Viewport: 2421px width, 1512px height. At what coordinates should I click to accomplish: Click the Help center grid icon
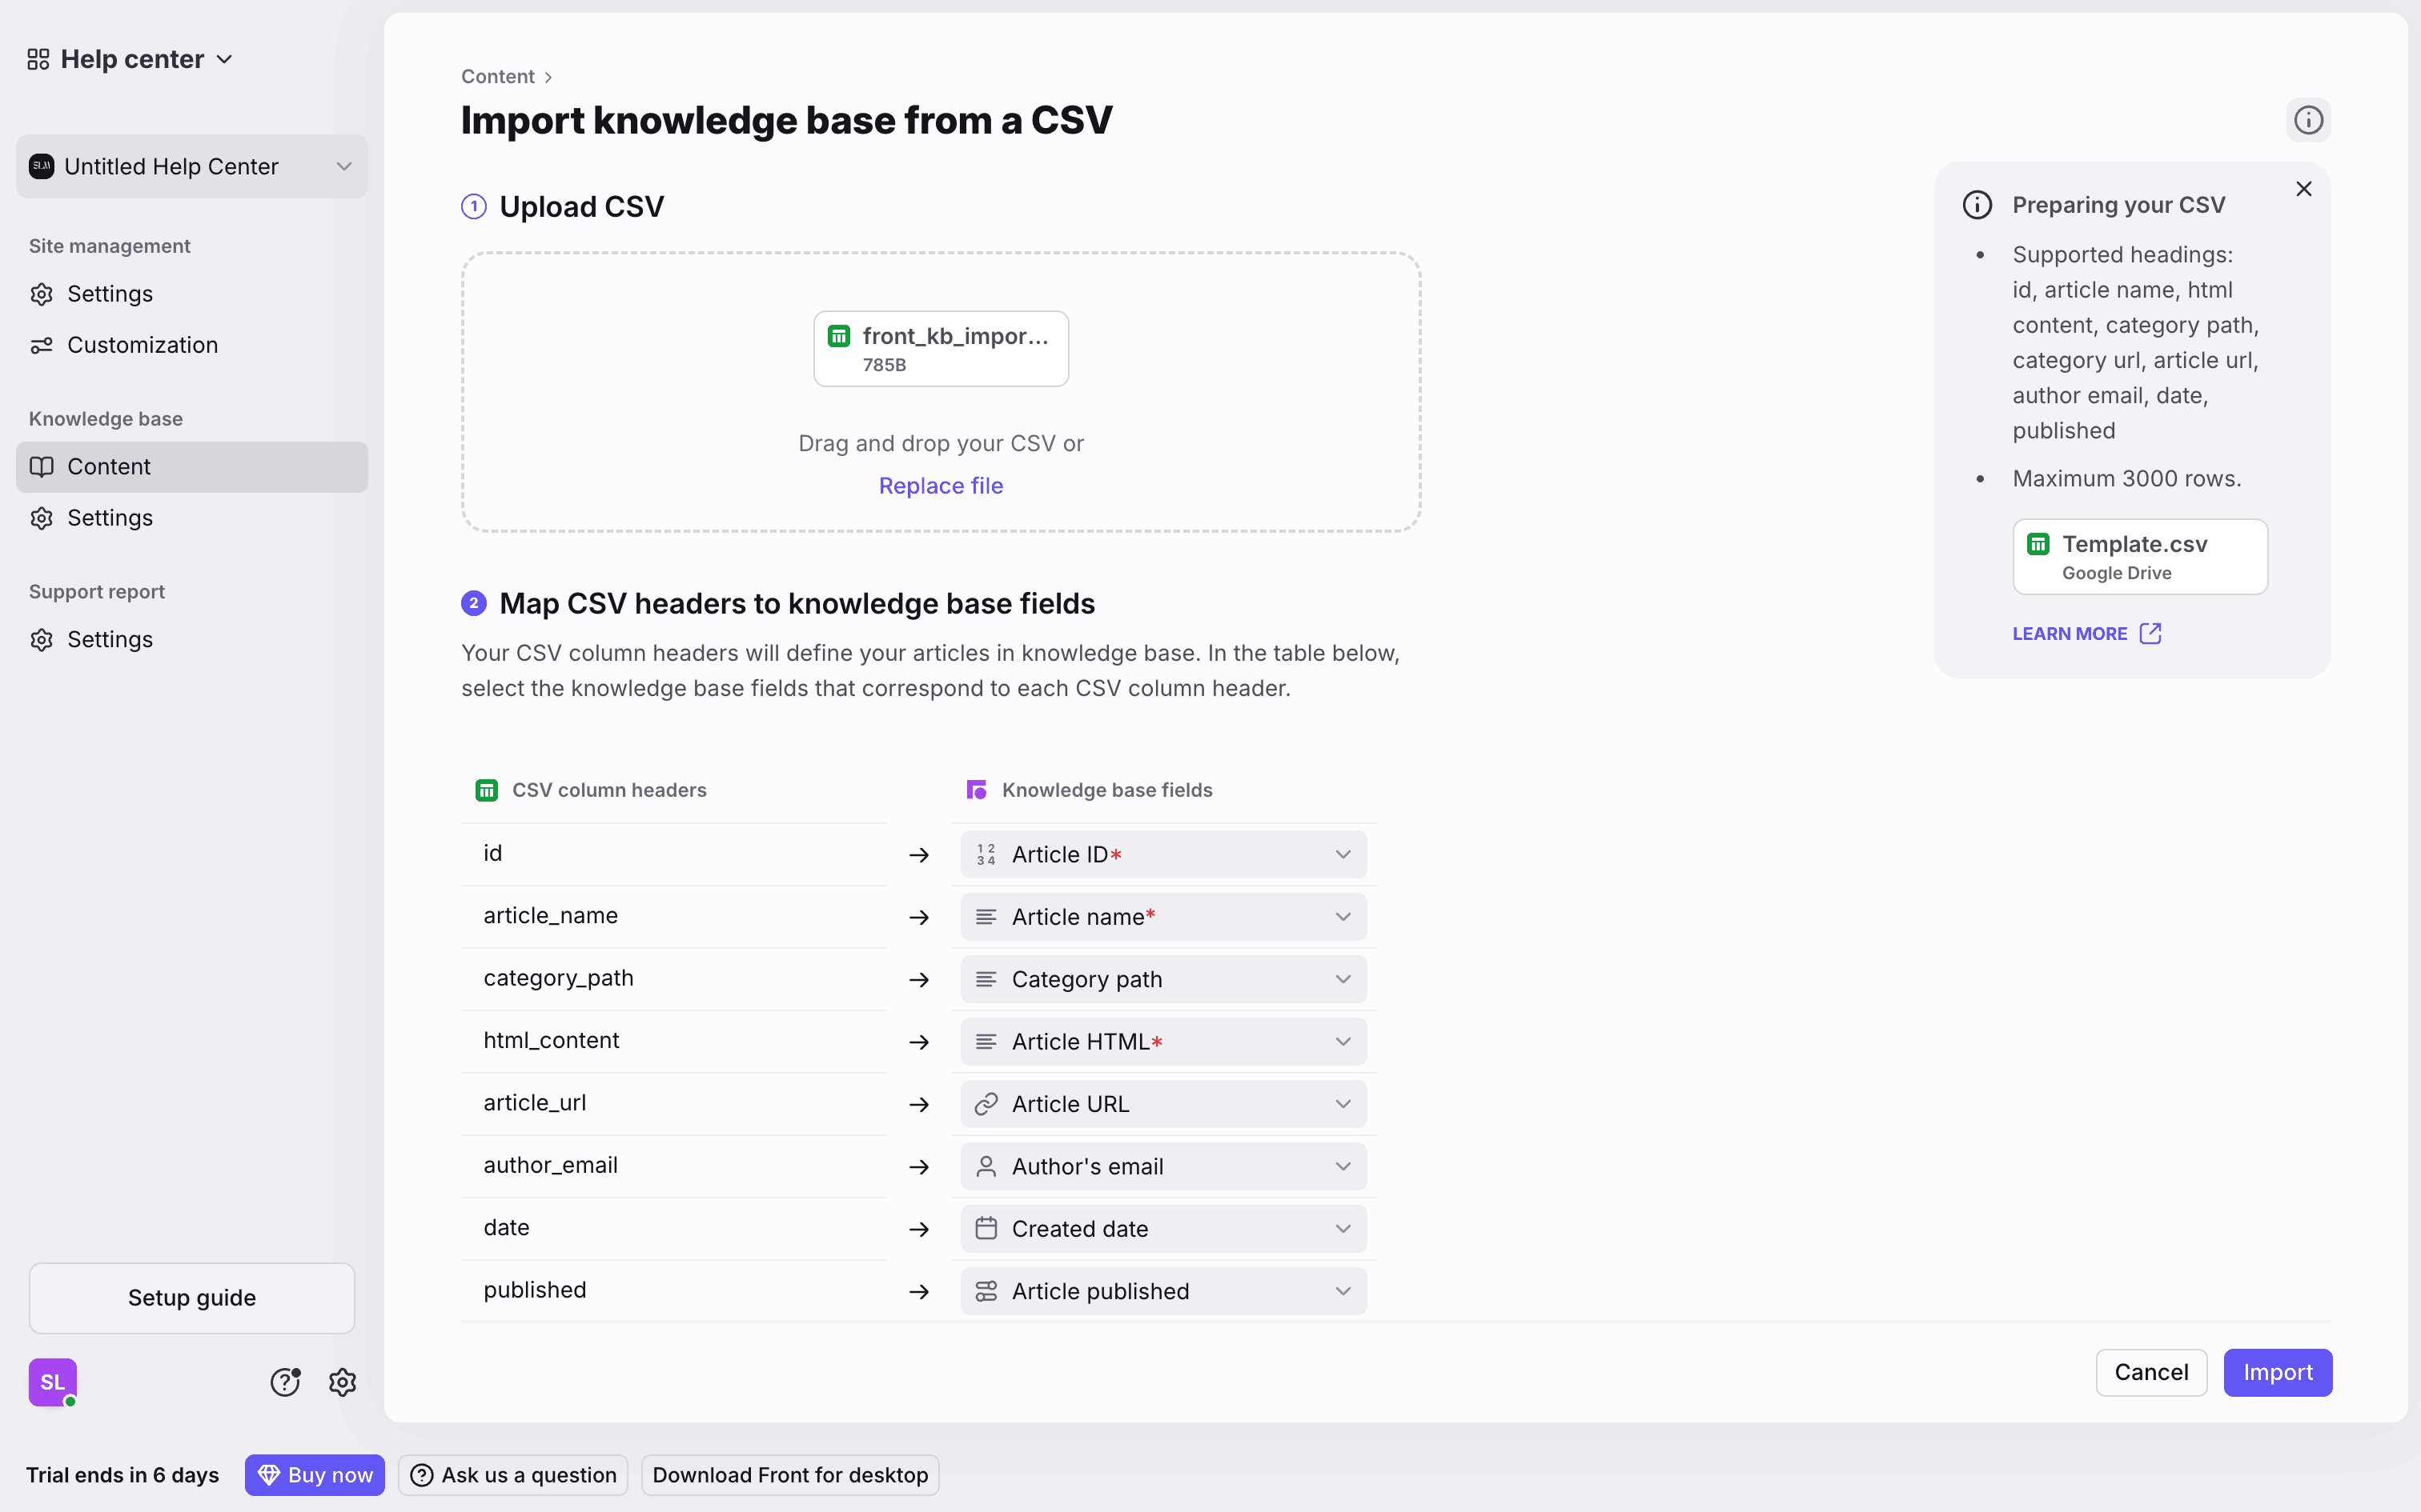[x=38, y=60]
